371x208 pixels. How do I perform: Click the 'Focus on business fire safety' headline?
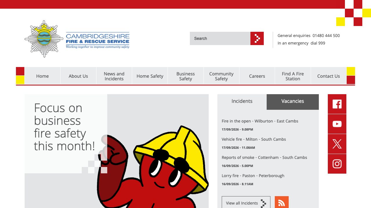pyautogui.click(x=64, y=127)
